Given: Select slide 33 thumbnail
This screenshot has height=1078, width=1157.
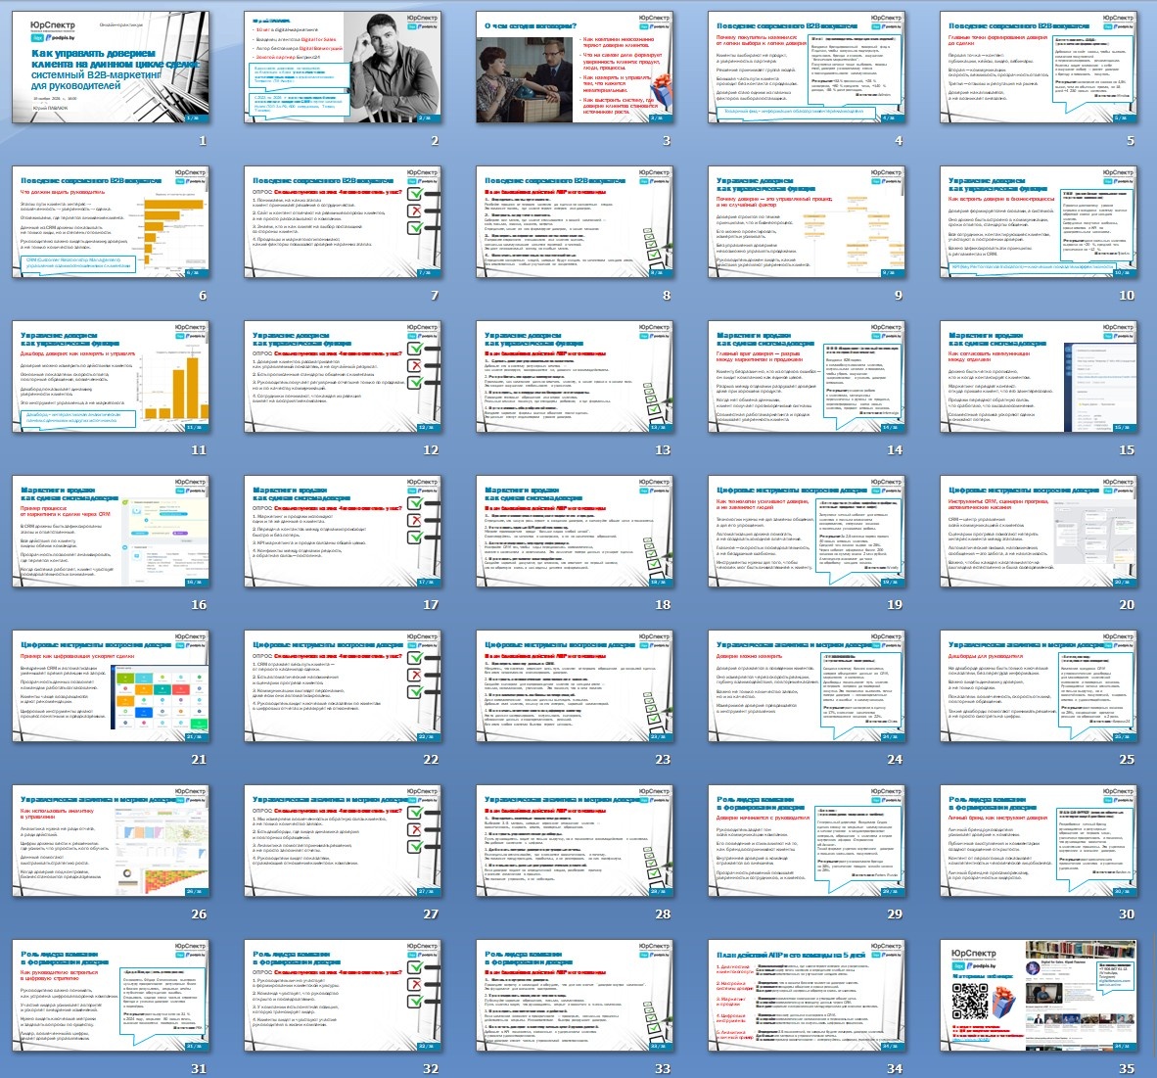Looking at the screenshot, I should [x=575, y=996].
